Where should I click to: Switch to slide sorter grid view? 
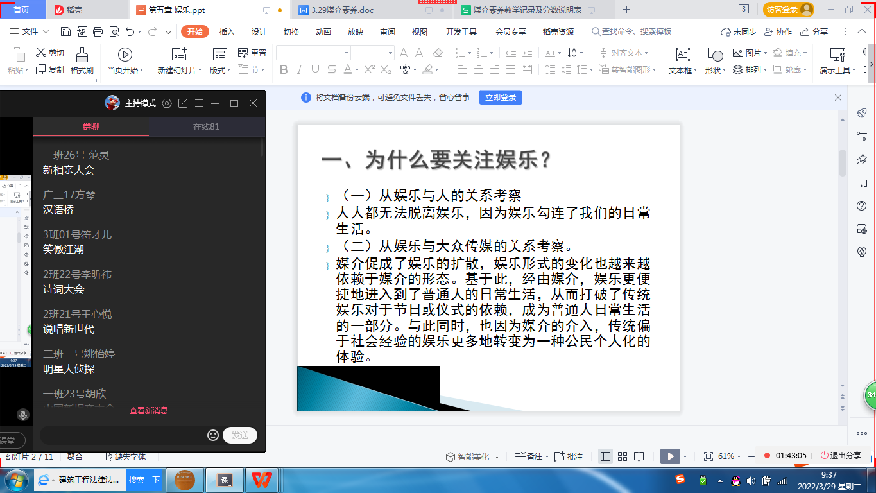[622, 456]
